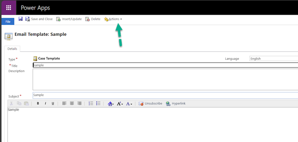Screen dimensions: 298x142
Task: Open the Power Apps app launcher waffle
Action: (8, 8)
